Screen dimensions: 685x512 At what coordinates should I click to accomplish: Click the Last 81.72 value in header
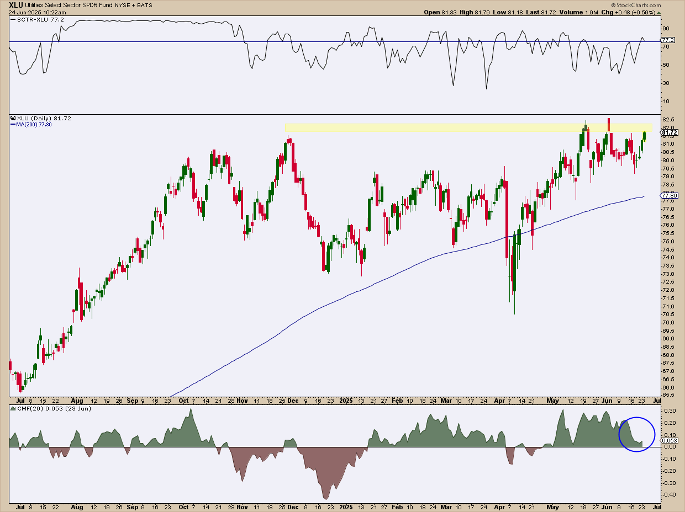(x=539, y=12)
